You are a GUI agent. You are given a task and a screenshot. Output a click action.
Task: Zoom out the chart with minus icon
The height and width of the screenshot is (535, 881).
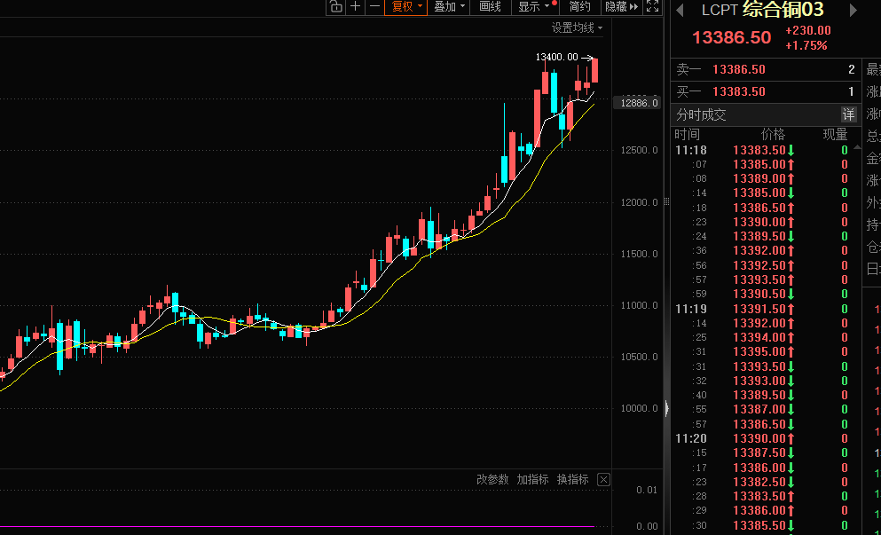click(x=375, y=7)
